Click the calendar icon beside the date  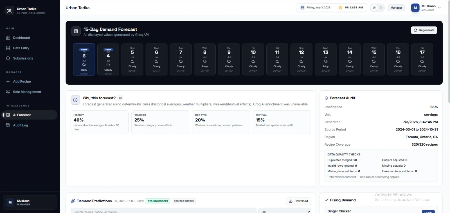click(x=302, y=8)
